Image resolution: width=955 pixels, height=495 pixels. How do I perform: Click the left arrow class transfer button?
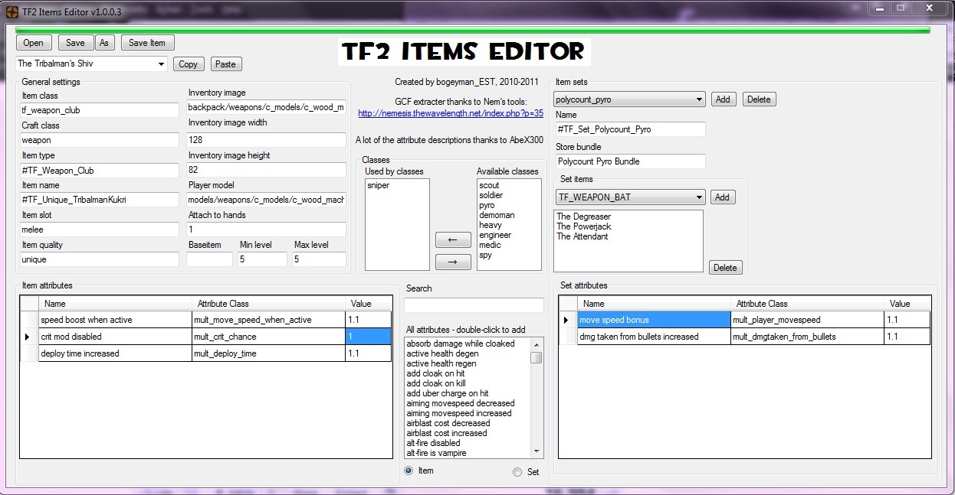coord(453,239)
